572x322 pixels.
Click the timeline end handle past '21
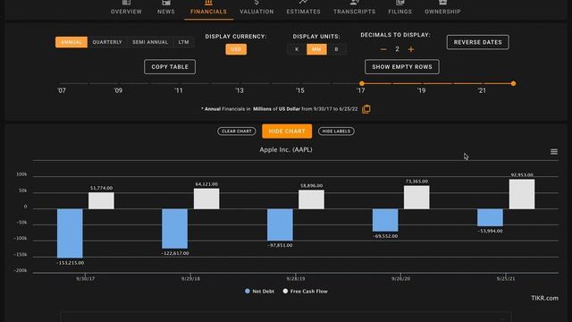[513, 83]
